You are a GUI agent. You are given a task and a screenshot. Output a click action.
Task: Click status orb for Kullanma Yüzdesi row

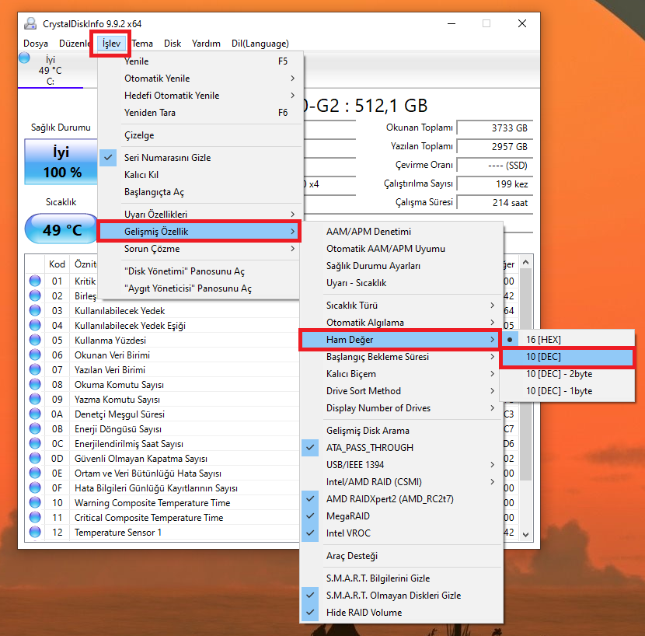(35, 340)
